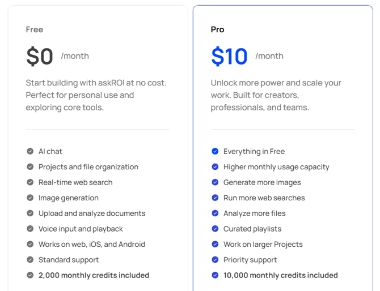Select the Pro plan heading

[x=217, y=29]
